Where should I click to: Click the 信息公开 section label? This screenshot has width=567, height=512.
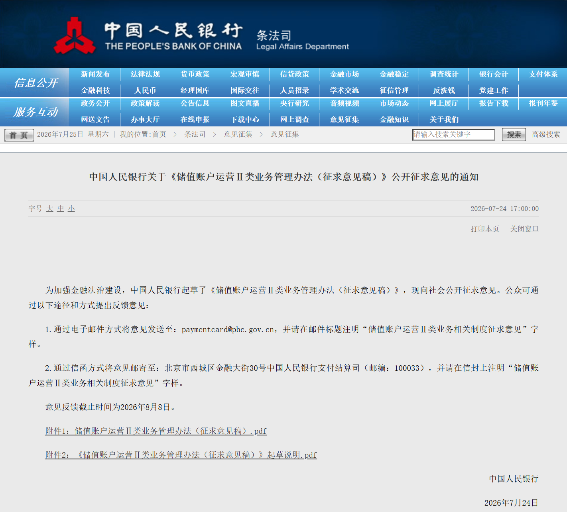36,83
